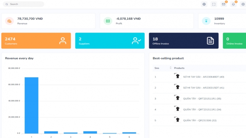Select product QUẦN TÂY - QRT231511R1 (34)
Screen dimensions: 246x138
(202, 109)
